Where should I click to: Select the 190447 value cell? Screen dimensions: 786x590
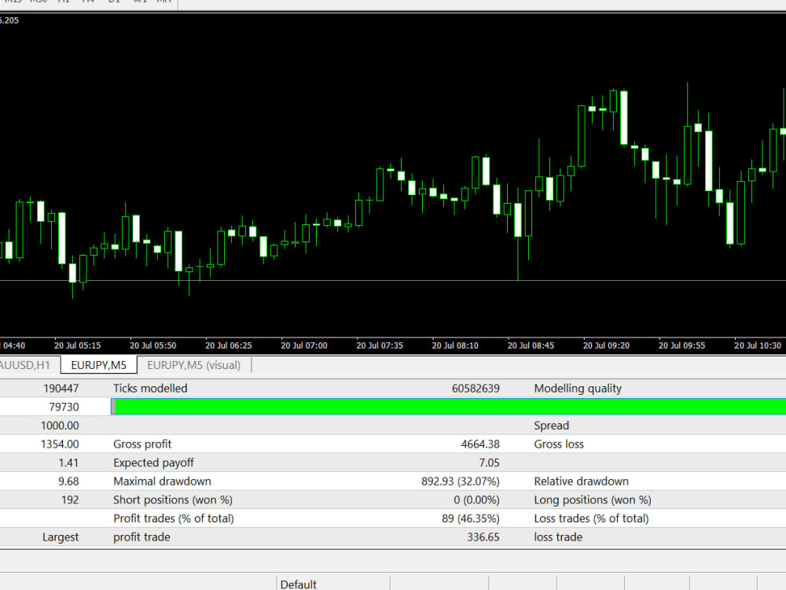coord(61,389)
